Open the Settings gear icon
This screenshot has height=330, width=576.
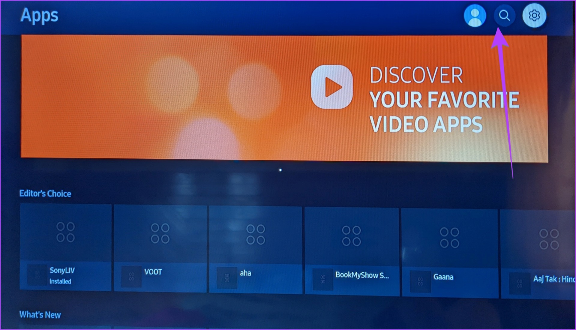click(x=535, y=16)
